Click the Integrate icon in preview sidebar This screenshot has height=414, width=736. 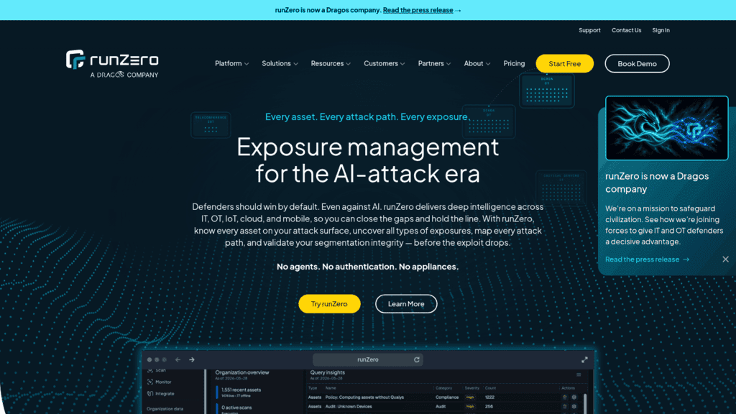pyautogui.click(x=150, y=394)
